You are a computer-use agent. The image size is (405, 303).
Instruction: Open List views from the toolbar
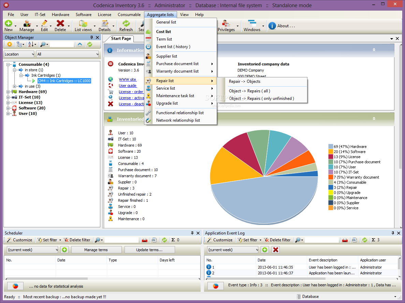coord(83,26)
